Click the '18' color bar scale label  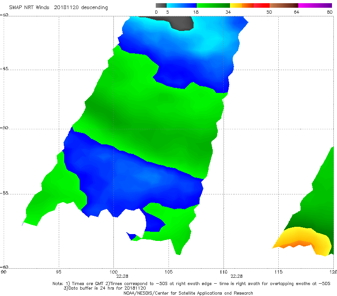click(196, 12)
